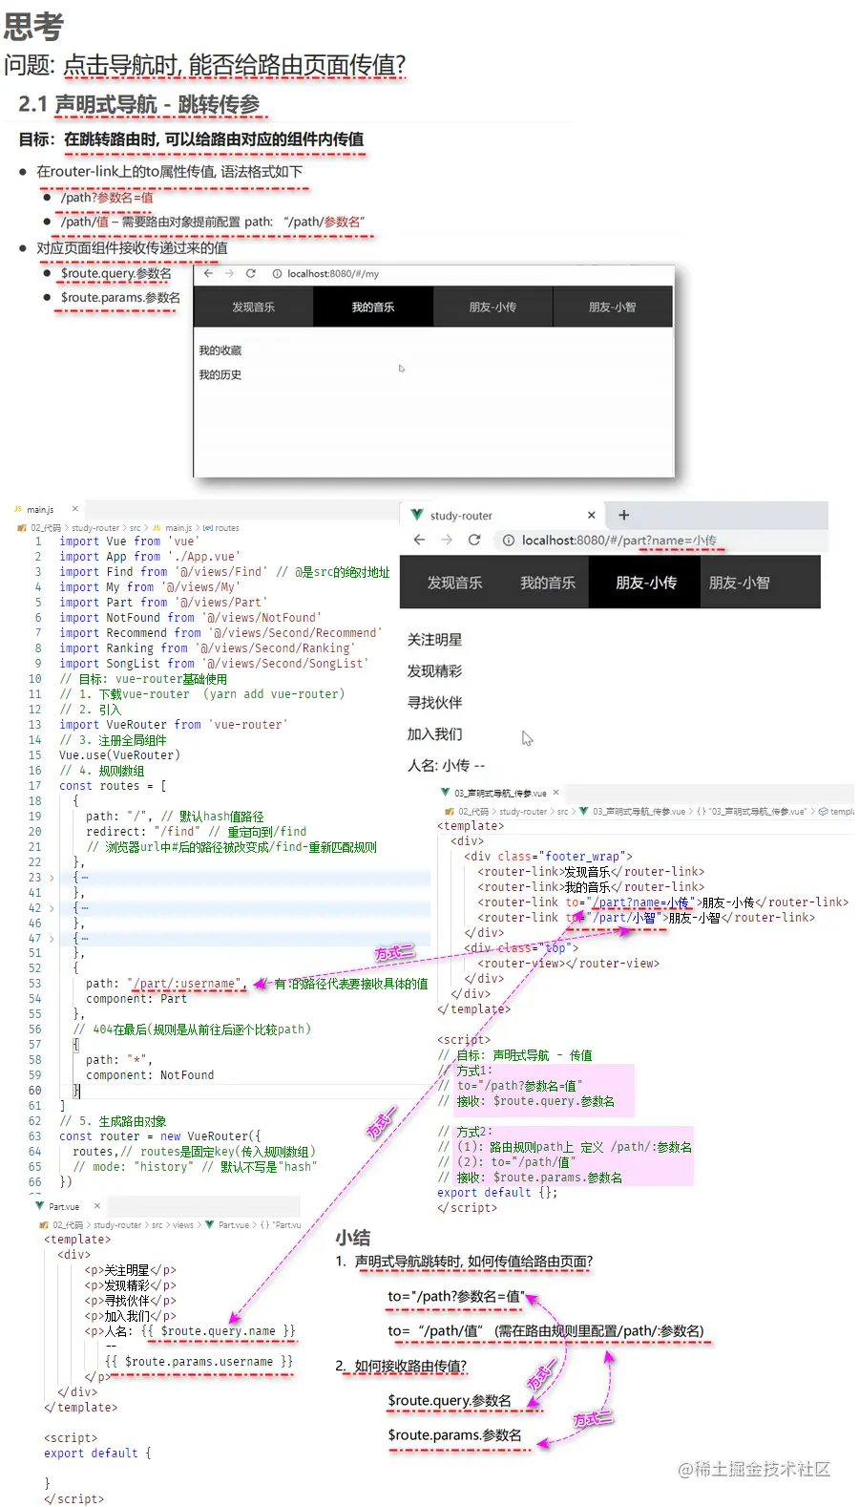Go back in study-router browser

[x=419, y=540]
